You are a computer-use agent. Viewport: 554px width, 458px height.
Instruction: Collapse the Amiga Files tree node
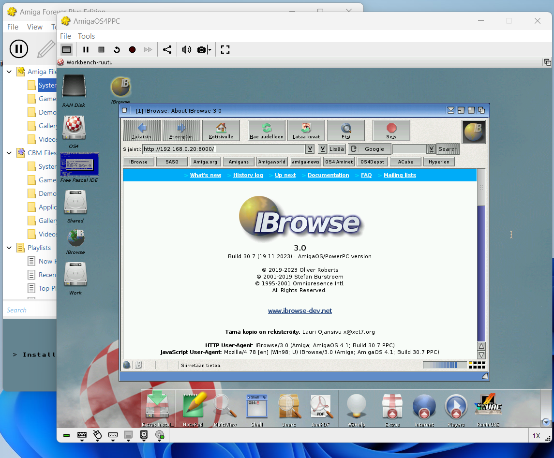click(x=9, y=72)
